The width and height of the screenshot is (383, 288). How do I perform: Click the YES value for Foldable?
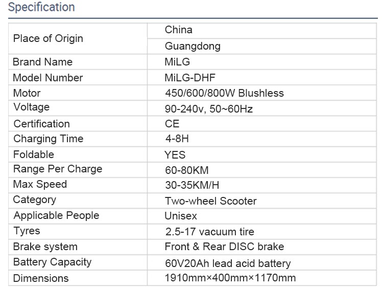pyautogui.click(x=175, y=155)
